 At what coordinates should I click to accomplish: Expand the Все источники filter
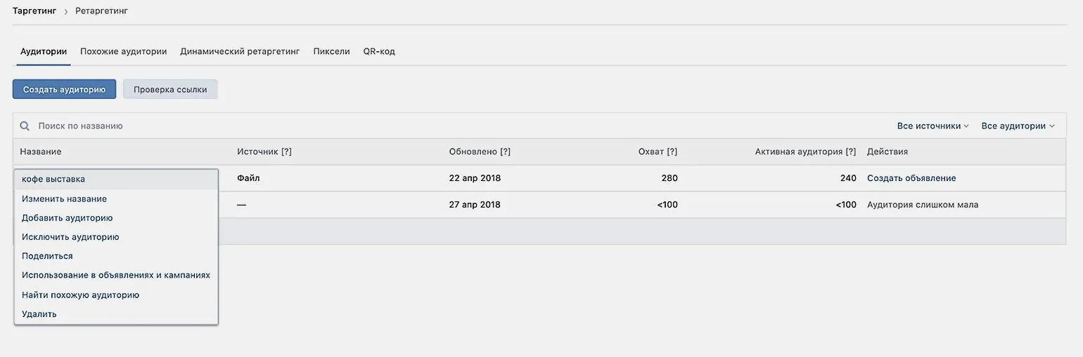pyautogui.click(x=933, y=126)
